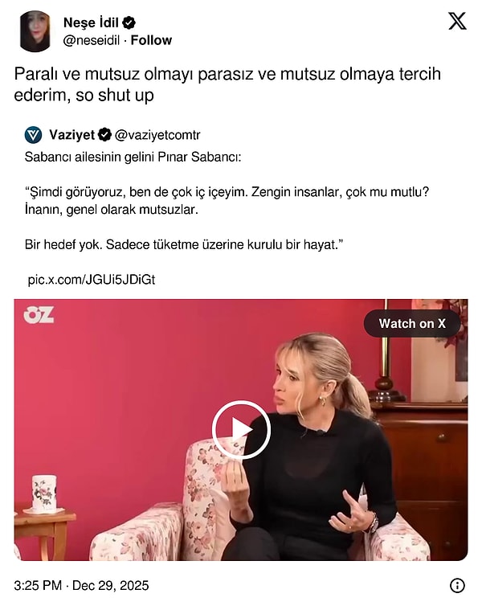The height and width of the screenshot is (610, 482).
Task: Click the OZ watermark logo in video
Action: coord(39,315)
